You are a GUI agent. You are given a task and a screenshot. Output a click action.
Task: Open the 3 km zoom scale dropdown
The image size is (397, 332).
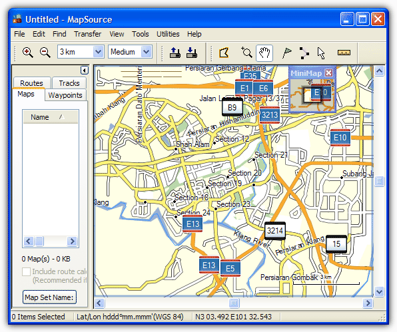(x=98, y=52)
